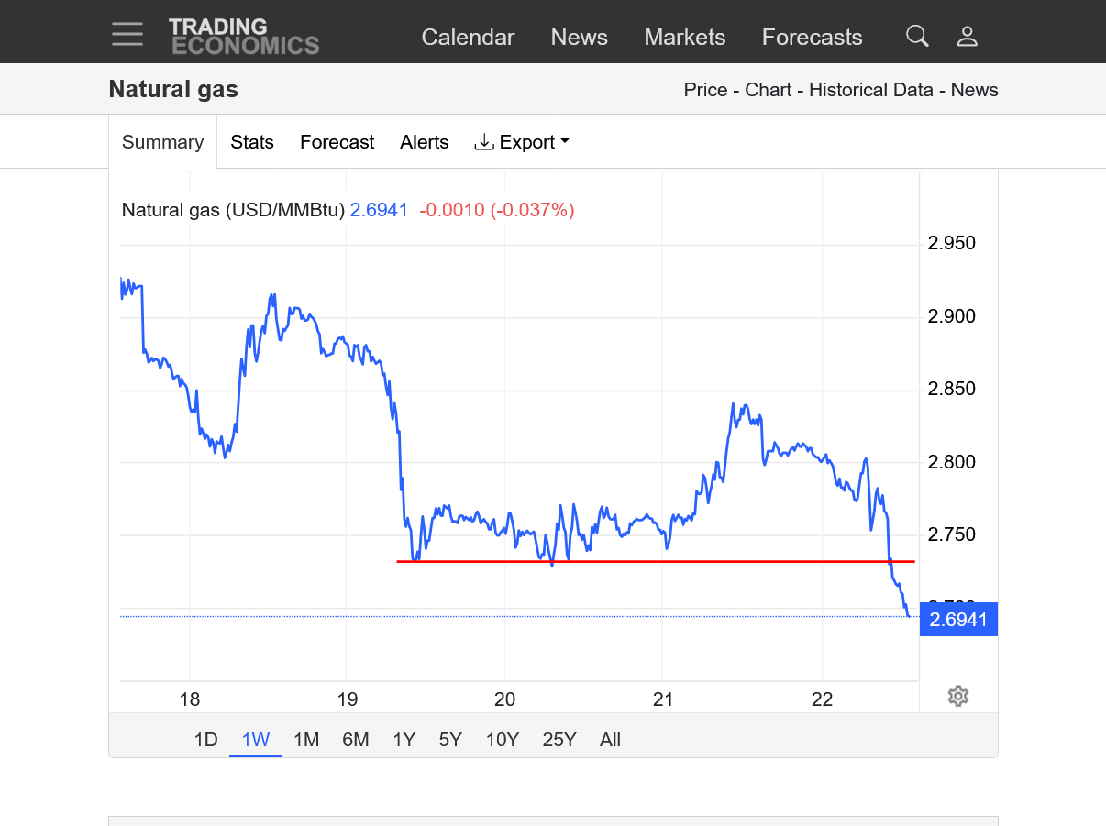Screen dimensions: 1106x826
Task: Click the 2.6941 current price label
Action: [x=958, y=620]
